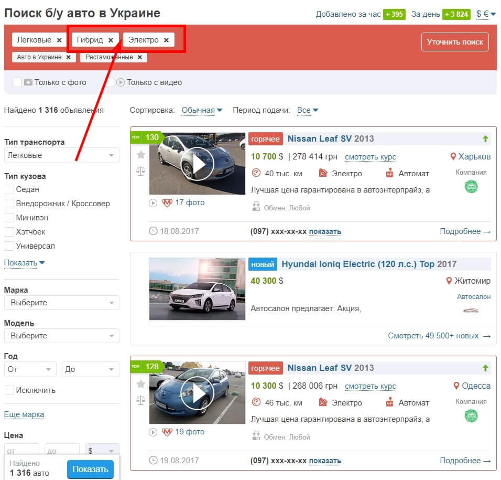
Task: Click location pin next to Житомир
Action: (x=449, y=281)
